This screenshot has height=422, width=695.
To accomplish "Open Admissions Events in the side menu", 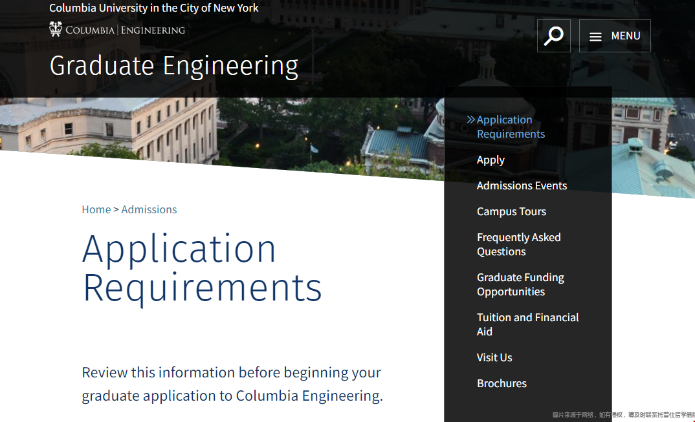I will (522, 185).
